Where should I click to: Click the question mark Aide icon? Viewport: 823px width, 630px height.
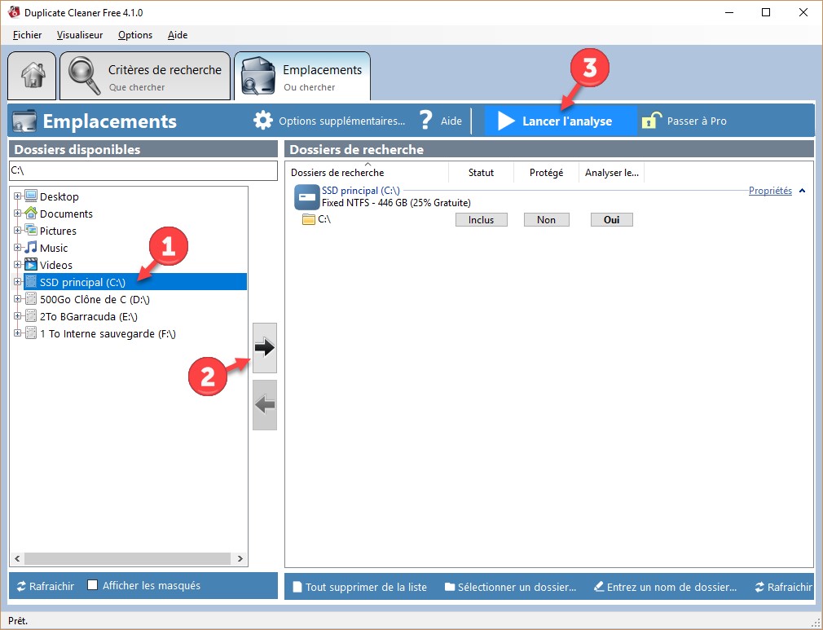click(x=425, y=121)
